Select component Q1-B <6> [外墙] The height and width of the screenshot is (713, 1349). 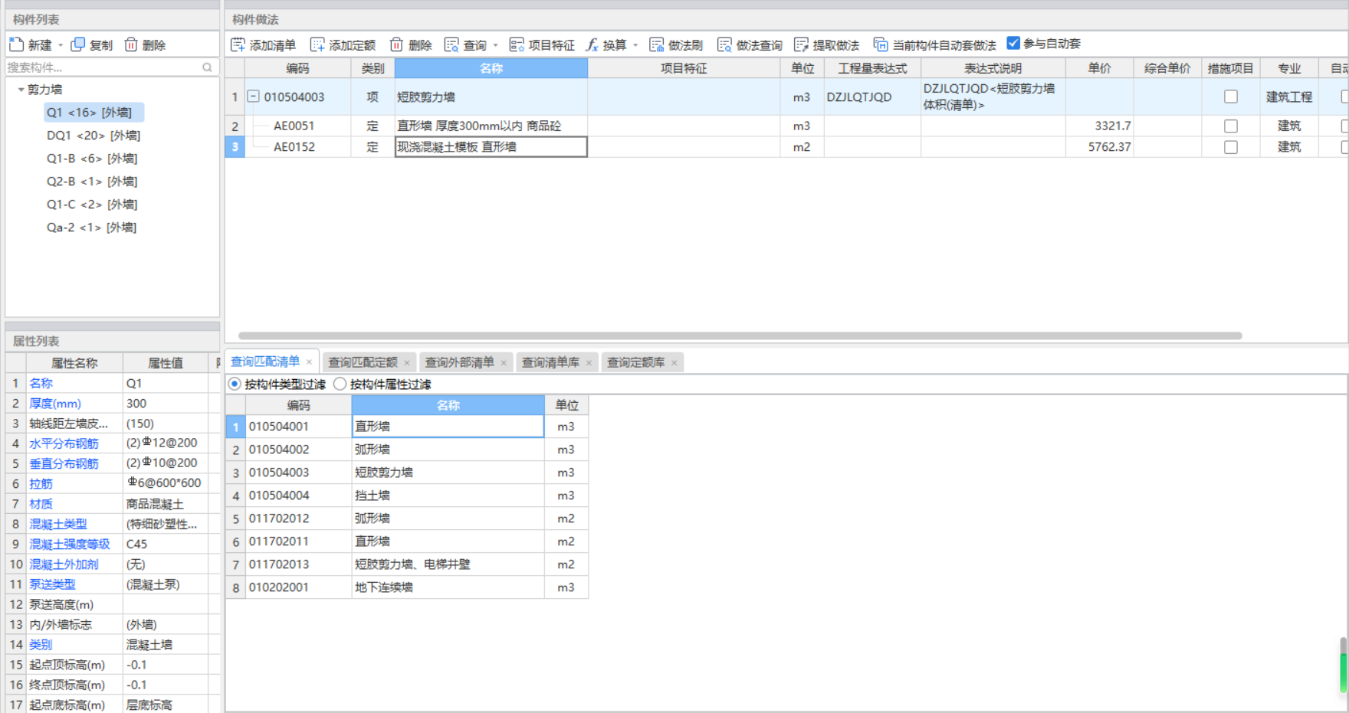click(92, 159)
